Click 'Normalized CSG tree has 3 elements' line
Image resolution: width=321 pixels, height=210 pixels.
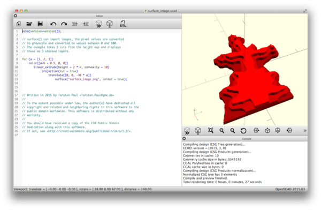tap(210, 174)
